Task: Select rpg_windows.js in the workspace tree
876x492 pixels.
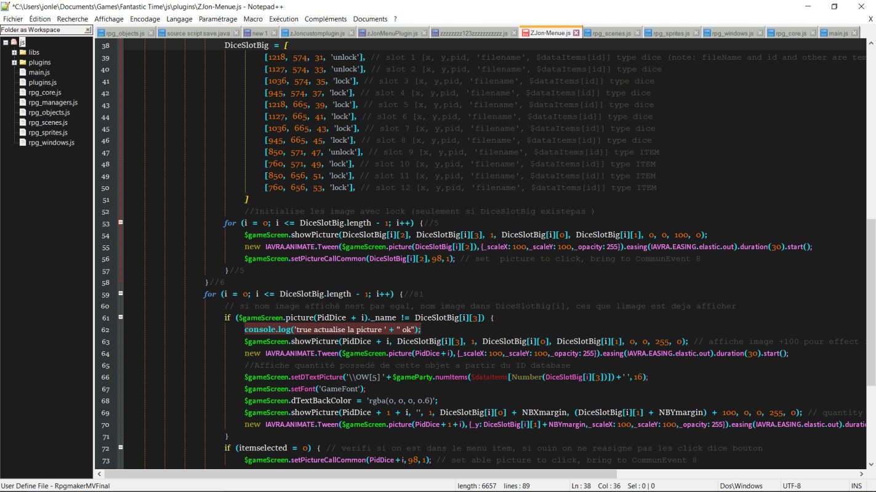Action: click(x=51, y=142)
